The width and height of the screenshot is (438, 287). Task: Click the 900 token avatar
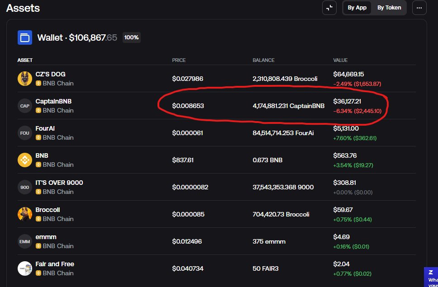coord(25,187)
